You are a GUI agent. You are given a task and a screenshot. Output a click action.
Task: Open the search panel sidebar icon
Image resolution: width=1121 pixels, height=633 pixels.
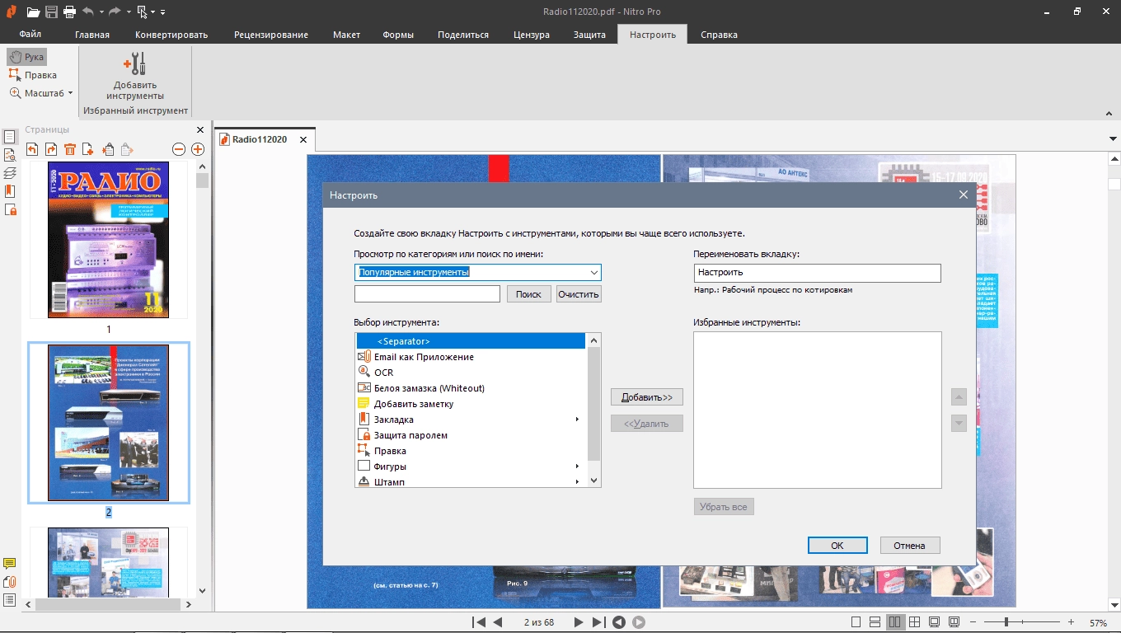pos(10,155)
